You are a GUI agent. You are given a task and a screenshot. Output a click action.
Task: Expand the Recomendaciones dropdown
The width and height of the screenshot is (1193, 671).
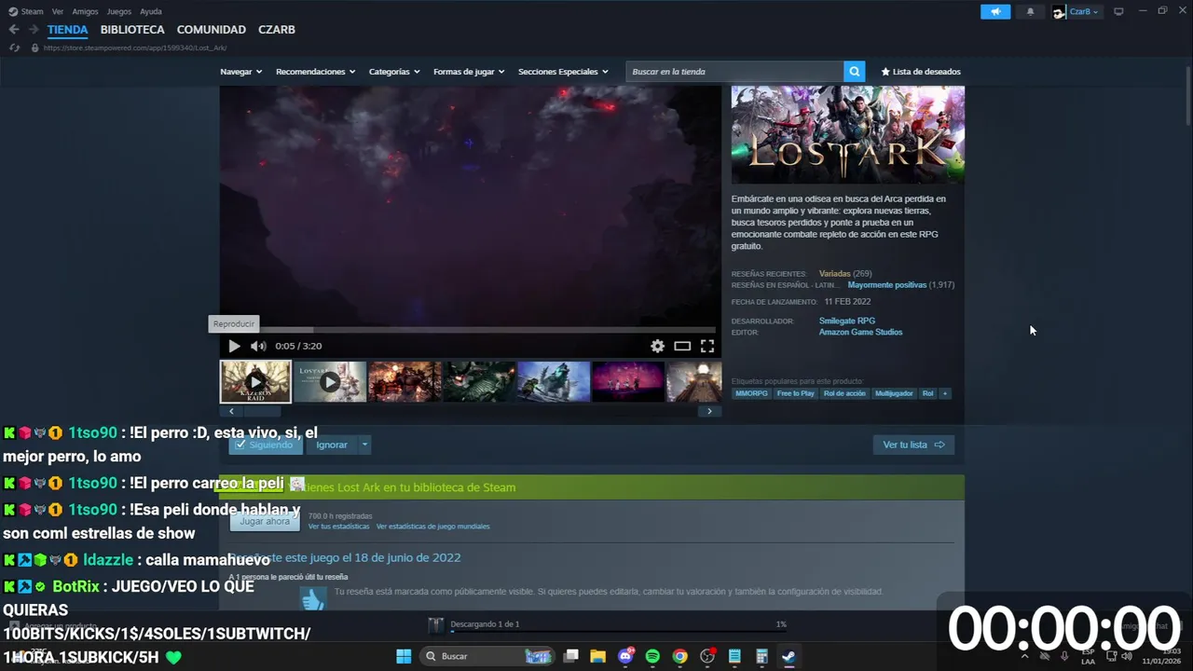(316, 72)
